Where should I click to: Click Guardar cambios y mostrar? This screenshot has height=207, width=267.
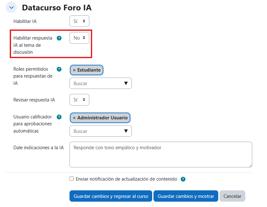tap(186, 196)
